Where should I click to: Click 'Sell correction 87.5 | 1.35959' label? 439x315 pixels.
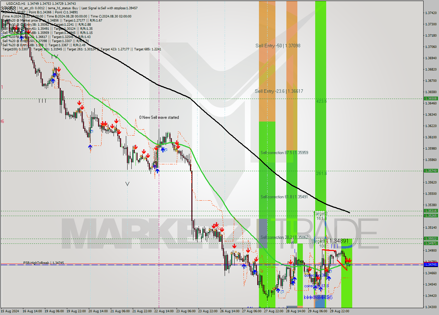[284, 153]
